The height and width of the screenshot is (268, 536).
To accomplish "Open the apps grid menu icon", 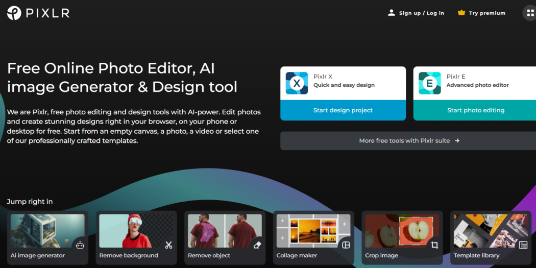I will [530, 13].
